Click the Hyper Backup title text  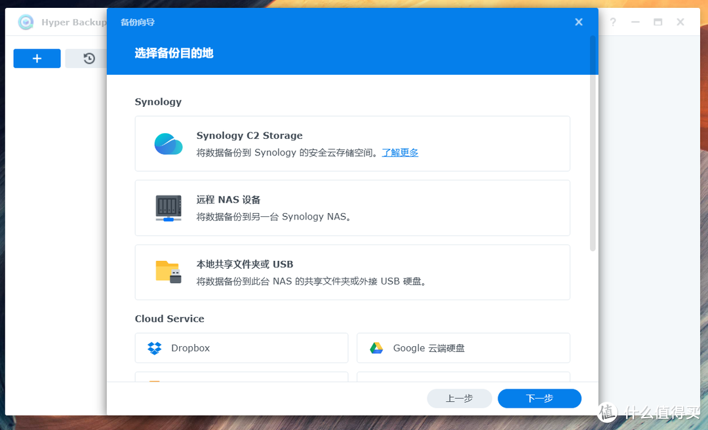[x=72, y=22]
